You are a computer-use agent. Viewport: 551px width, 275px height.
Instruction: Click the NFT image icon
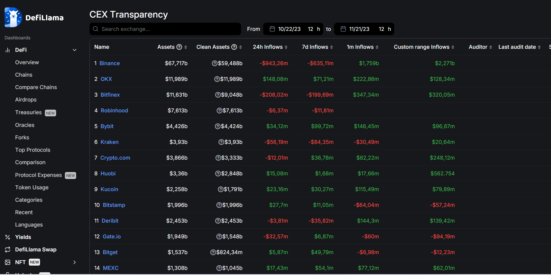click(x=8, y=262)
